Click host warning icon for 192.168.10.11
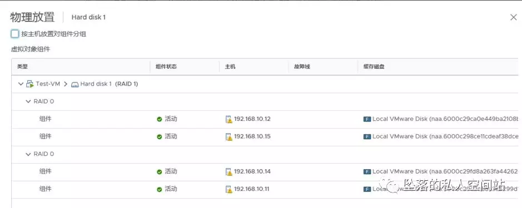 coord(228,189)
